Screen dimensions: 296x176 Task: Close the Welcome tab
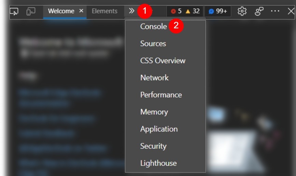click(x=81, y=11)
